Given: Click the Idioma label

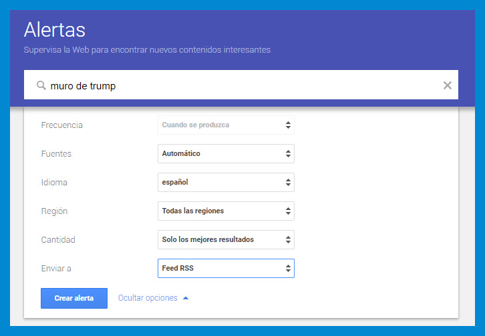Looking at the screenshot, I should pos(54,183).
